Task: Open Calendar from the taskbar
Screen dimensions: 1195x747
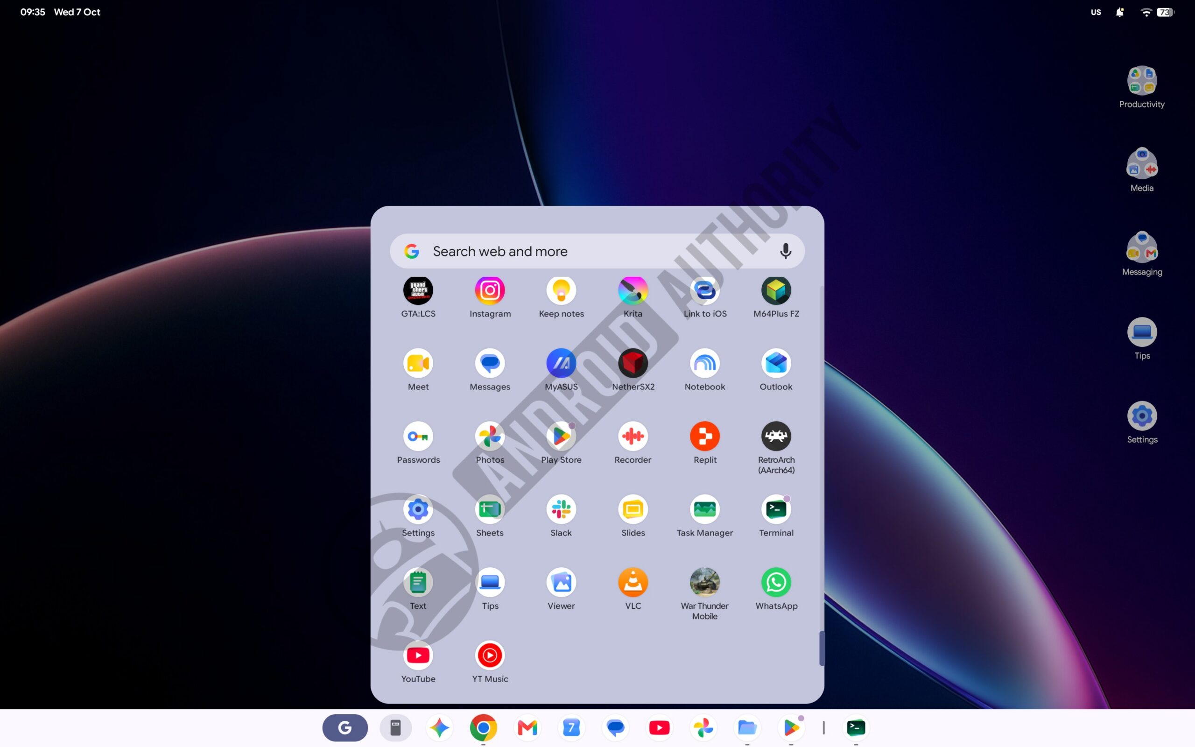Action: pos(571,728)
